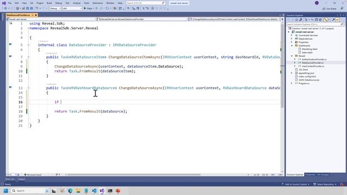
Task: Open Windows Start menu
Action: [6, 191]
